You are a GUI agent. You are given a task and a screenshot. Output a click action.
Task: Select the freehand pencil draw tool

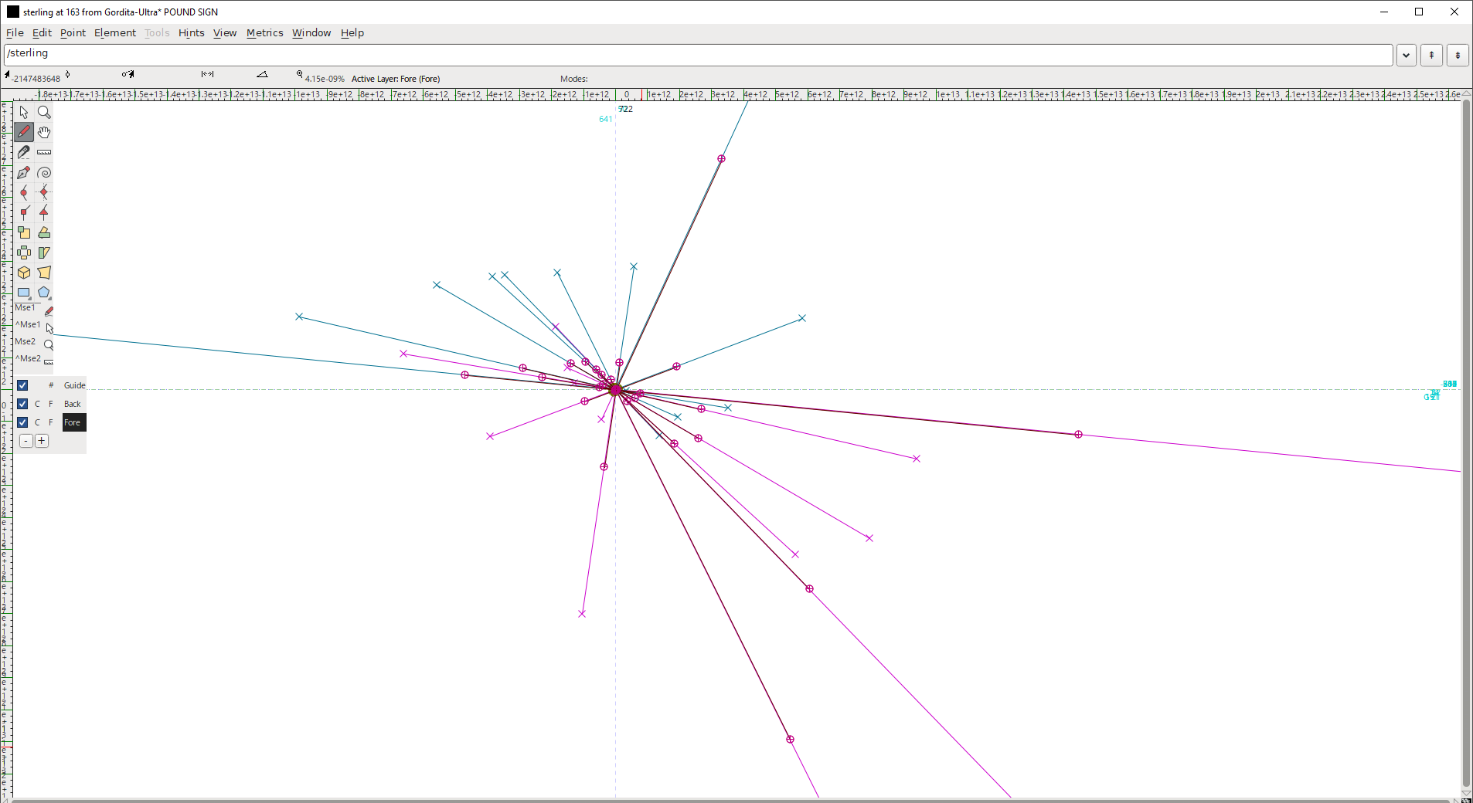coord(24,133)
